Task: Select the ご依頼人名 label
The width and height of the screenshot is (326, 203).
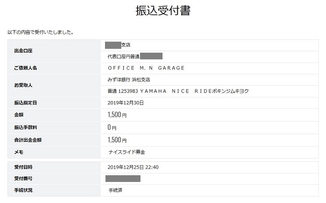Action: pos(25,68)
